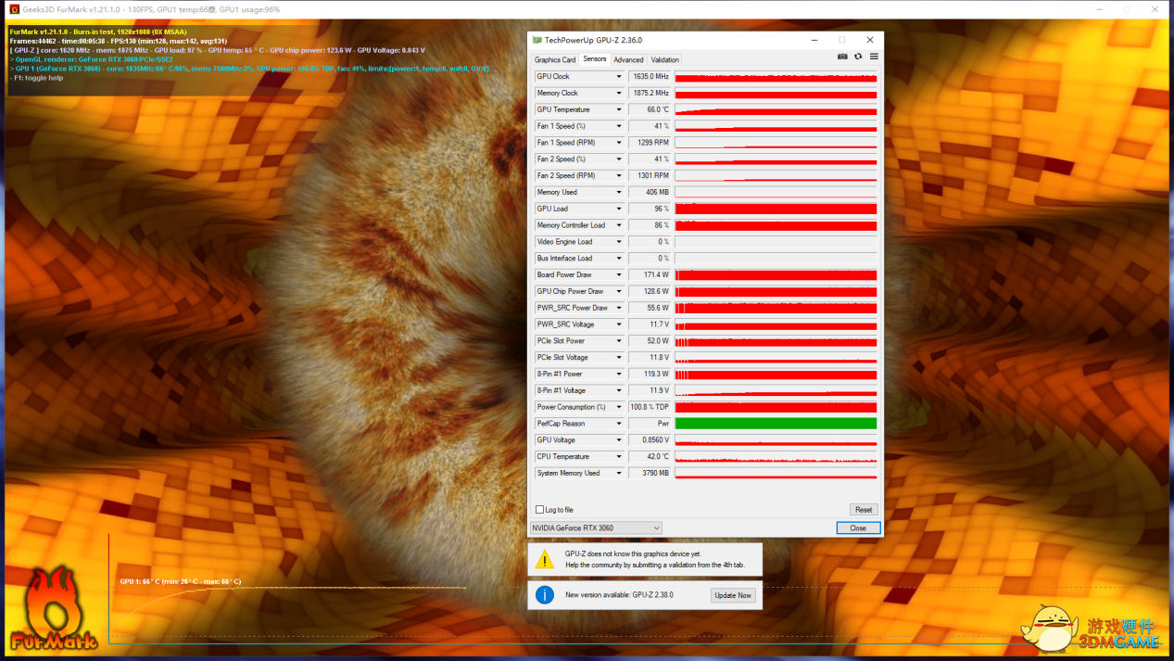Image resolution: width=1174 pixels, height=661 pixels.
Task: Click the FurMark title bar app icon
Action: pos(14,9)
